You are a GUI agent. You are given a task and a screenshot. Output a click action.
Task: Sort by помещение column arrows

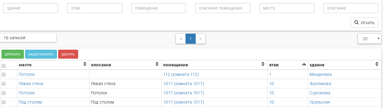click(x=263, y=64)
